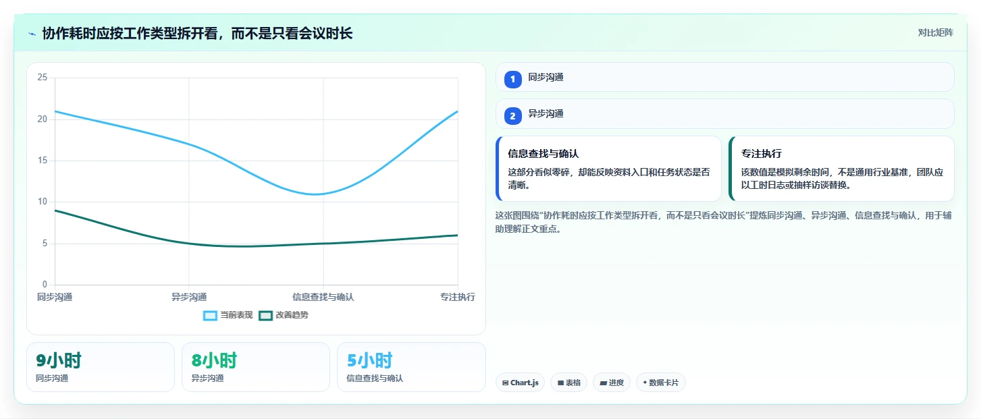Select numbered item 1 同步沟通
This screenshot has width=981, height=419.
(x=724, y=78)
